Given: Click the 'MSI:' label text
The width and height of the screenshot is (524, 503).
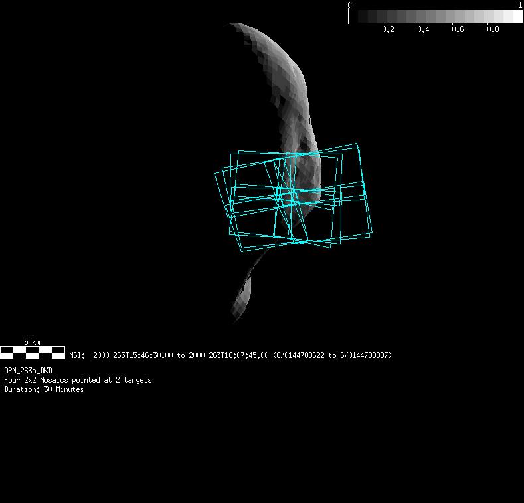Looking at the screenshot, I should [78, 355].
